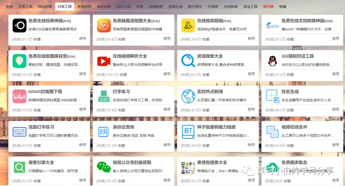Click the 安卓iOS设备投屏高清音画同步 description
345x186 pixels.
53,29
